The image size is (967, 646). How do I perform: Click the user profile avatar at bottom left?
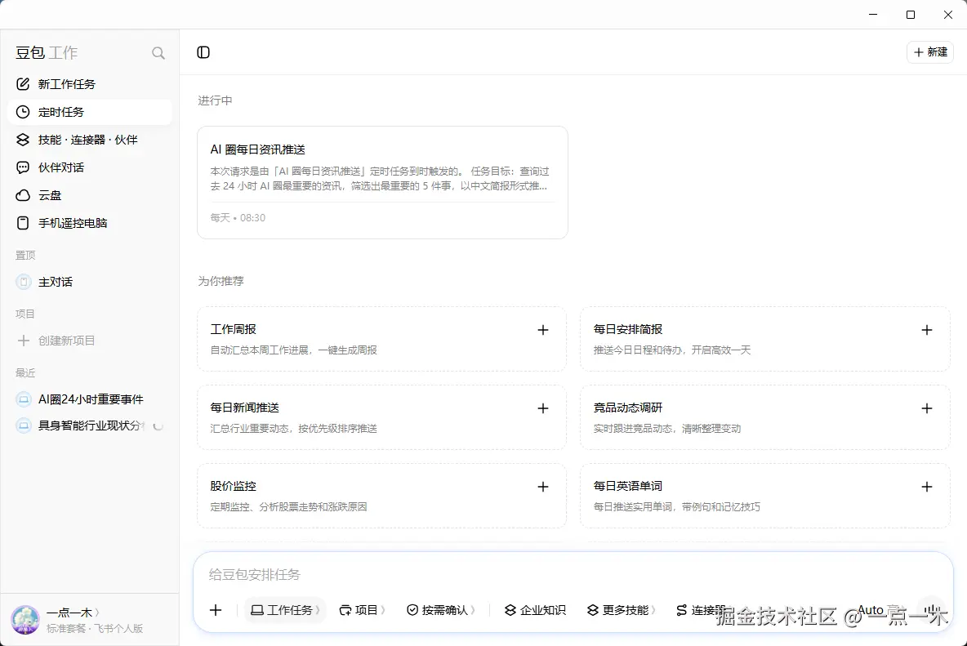25,620
